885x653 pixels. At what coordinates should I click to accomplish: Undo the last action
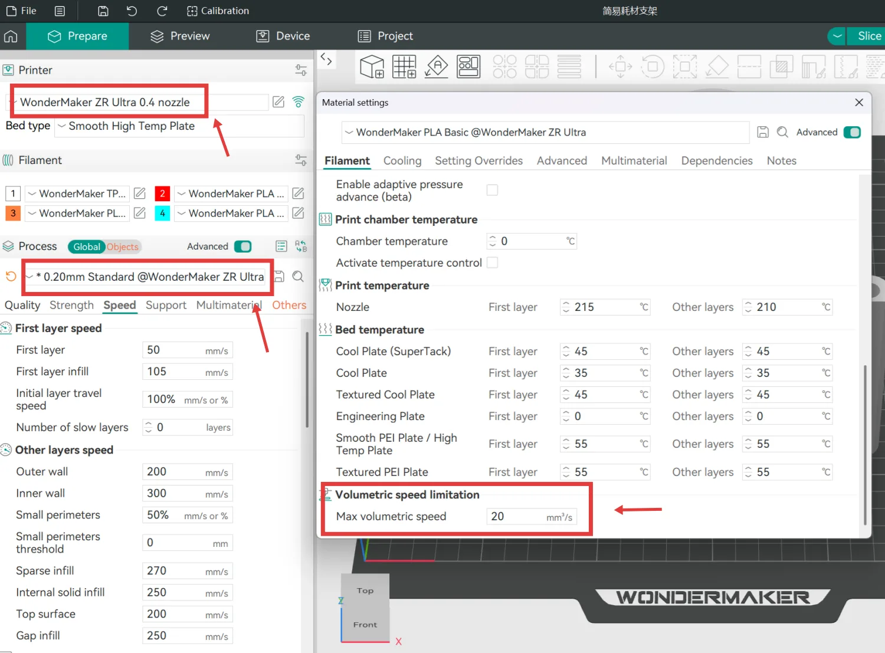click(132, 11)
